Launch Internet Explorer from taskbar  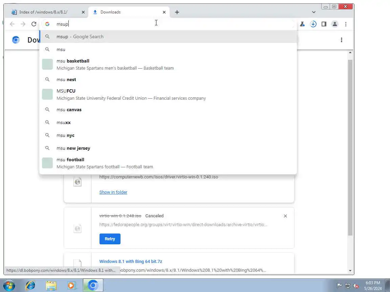click(x=30, y=286)
